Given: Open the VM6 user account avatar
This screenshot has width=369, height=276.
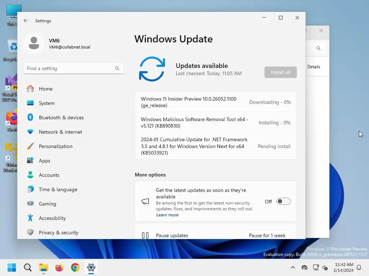Looking at the screenshot, I should [34, 43].
